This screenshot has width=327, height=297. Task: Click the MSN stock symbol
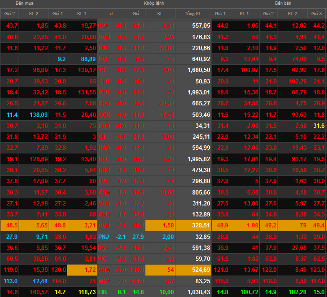pyautogui.click(x=104, y=281)
